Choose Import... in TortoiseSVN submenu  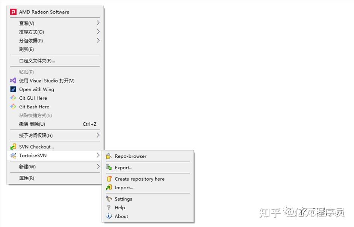tap(148, 187)
